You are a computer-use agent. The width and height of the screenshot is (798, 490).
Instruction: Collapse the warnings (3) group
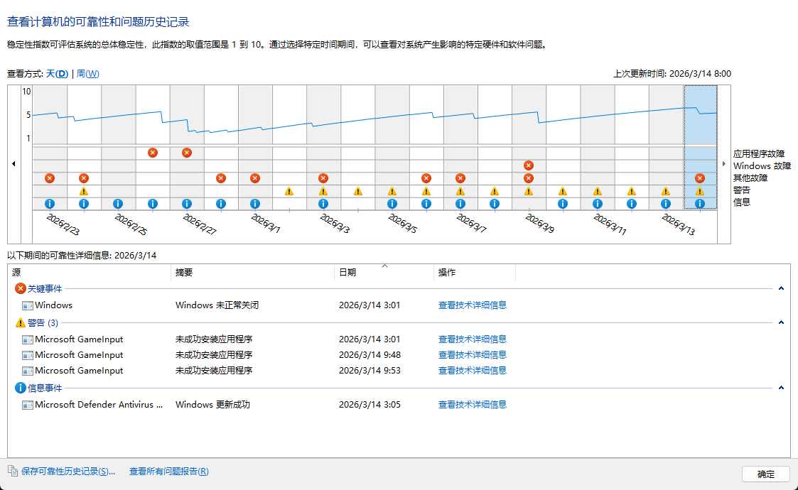781,322
